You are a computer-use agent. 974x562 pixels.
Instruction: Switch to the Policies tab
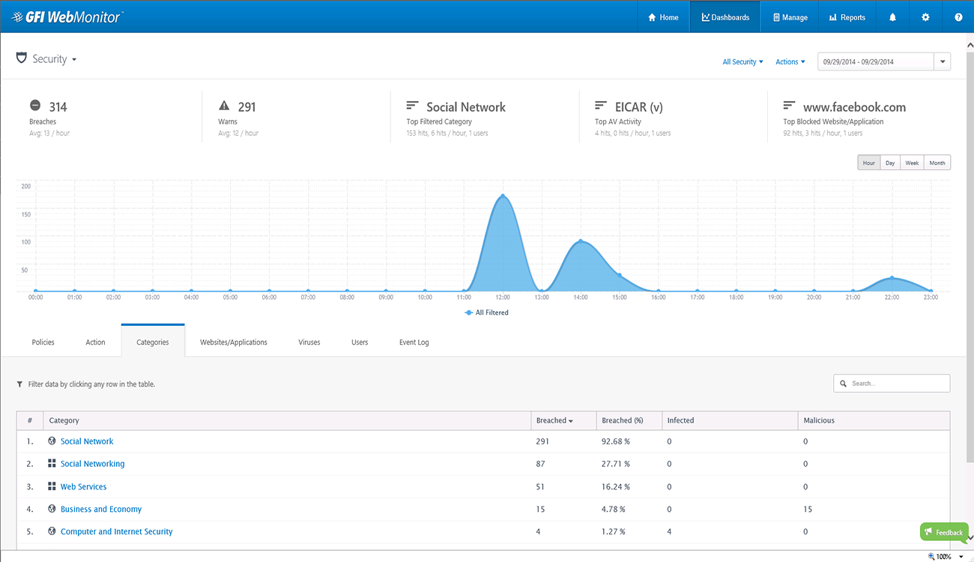[43, 342]
